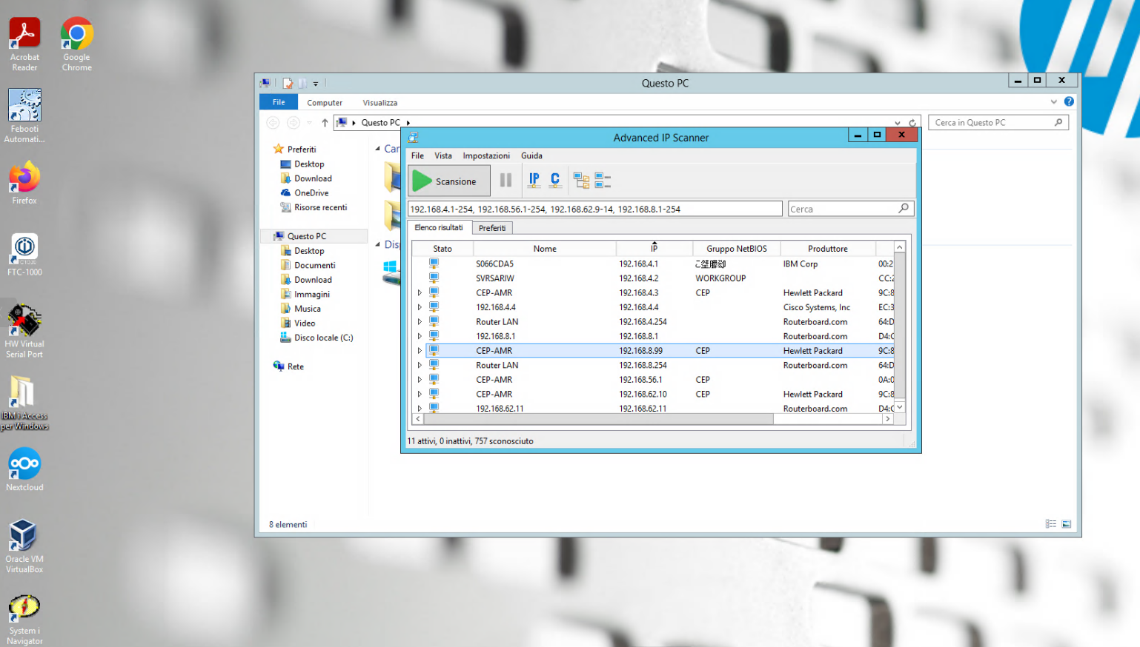Click the Properties icon in Explorer quick access toolbar

pyautogui.click(x=288, y=84)
